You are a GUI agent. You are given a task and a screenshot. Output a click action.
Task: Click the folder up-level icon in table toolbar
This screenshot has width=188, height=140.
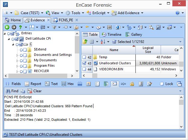[x=85, y=41]
